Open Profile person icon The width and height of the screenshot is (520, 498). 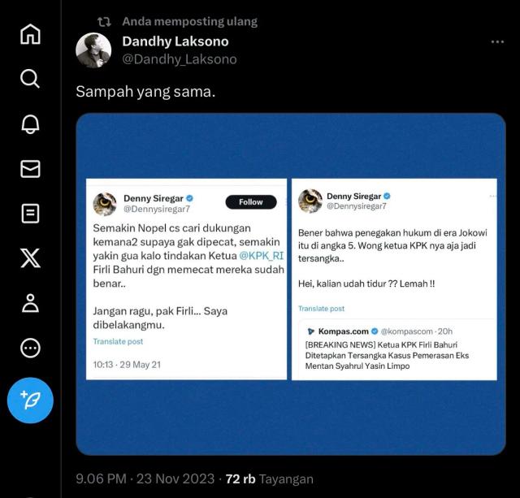(30, 303)
